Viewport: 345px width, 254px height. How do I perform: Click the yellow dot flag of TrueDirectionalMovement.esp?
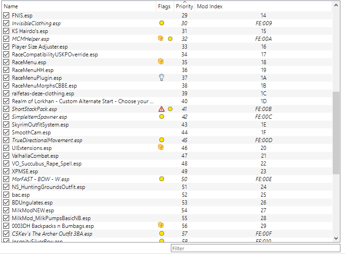click(x=161, y=140)
